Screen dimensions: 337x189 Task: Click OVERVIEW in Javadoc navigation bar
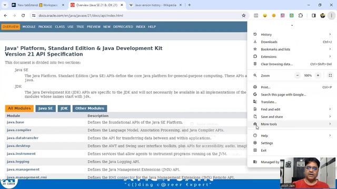click(11, 27)
